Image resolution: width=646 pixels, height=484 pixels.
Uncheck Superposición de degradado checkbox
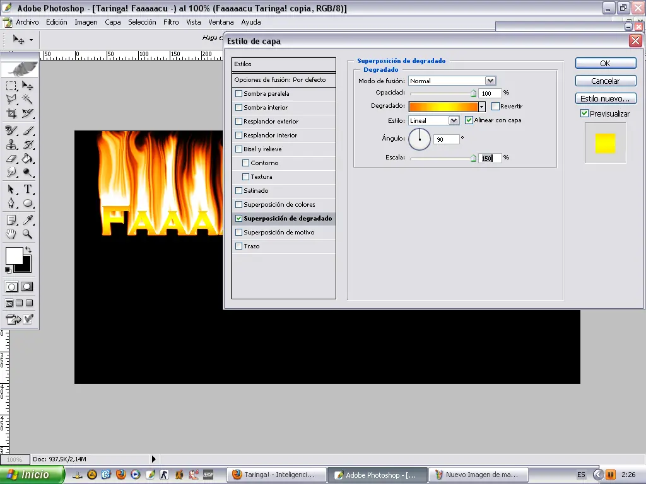coord(238,219)
